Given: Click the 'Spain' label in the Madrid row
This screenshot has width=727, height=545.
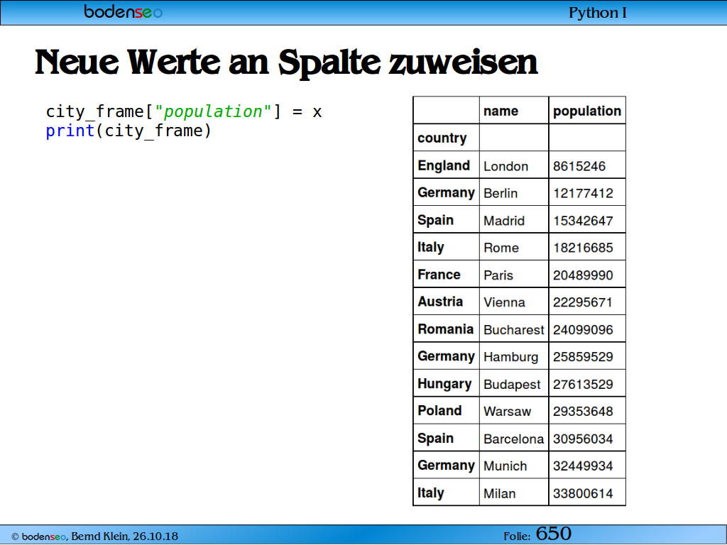Looking at the screenshot, I should point(435,221).
